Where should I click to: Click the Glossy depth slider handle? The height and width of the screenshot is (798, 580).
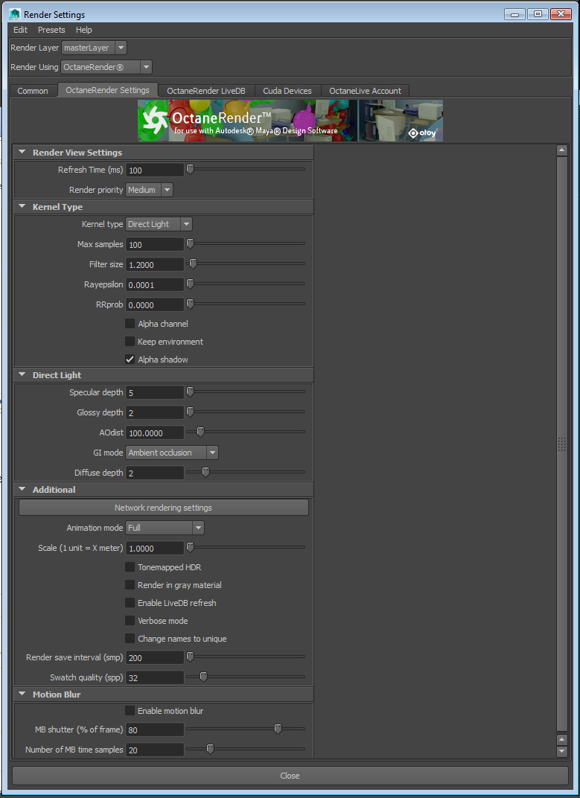(190, 412)
